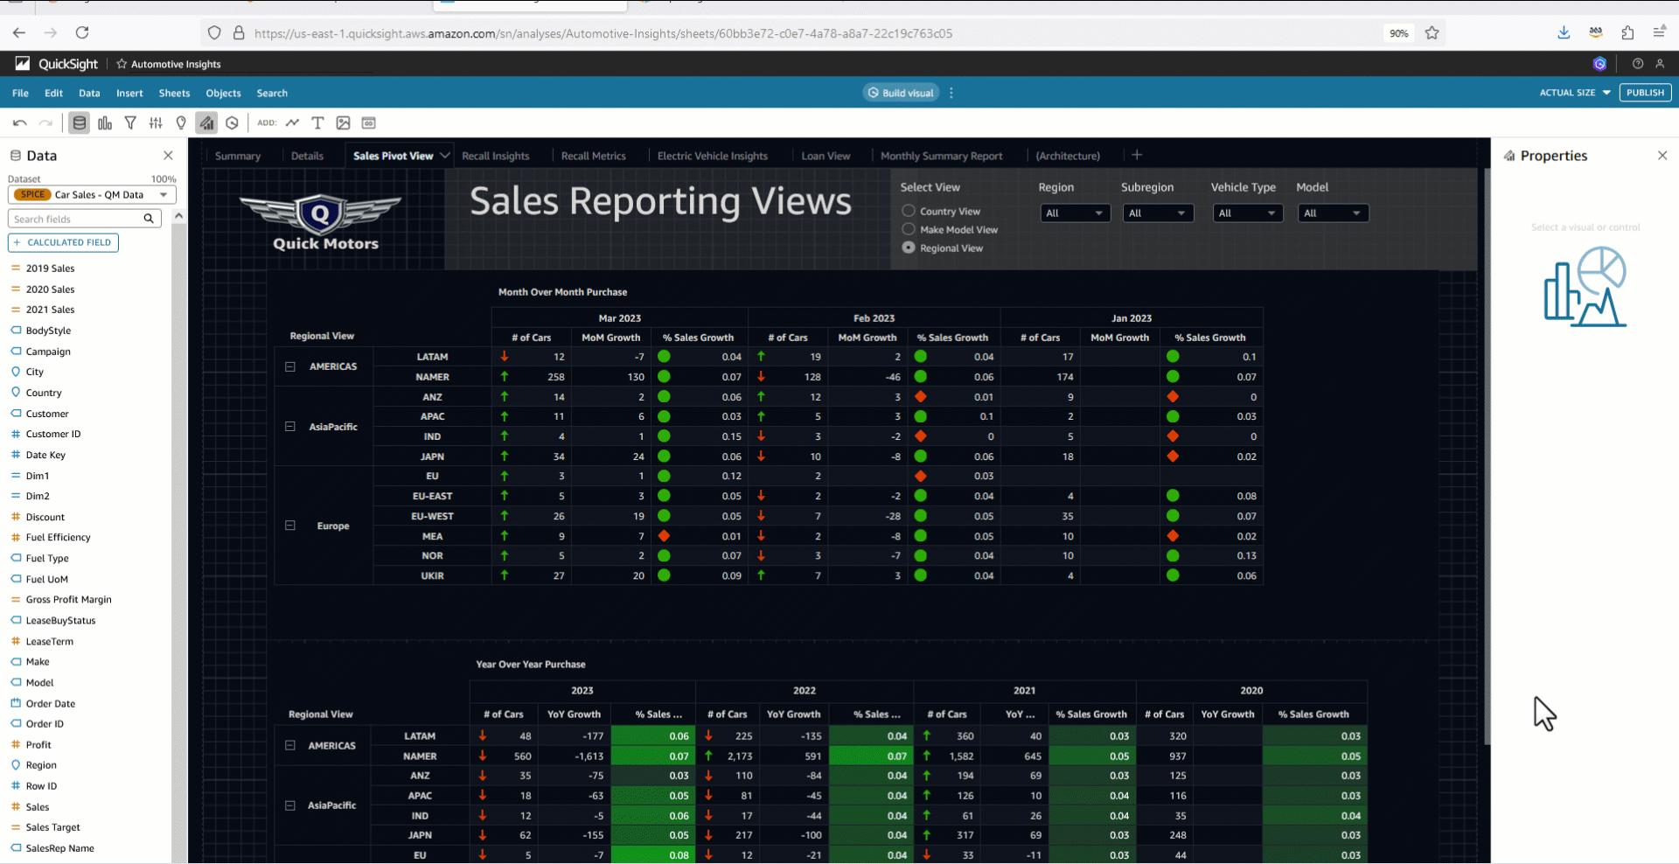The height and width of the screenshot is (864, 1679).
Task: Add a text box with the T icon
Action: 317,123
